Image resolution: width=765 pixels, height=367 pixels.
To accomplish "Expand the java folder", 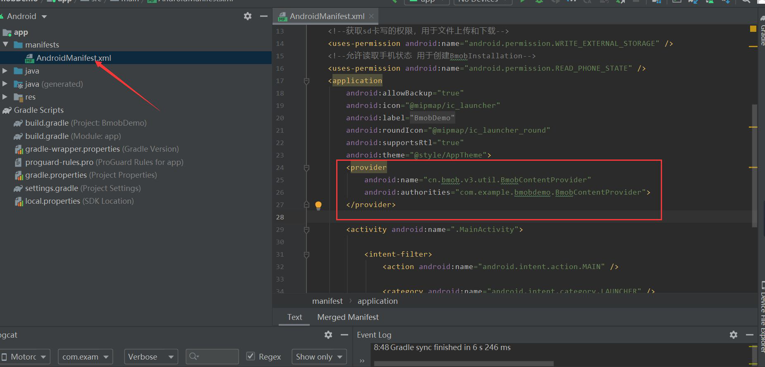I will [x=5, y=71].
